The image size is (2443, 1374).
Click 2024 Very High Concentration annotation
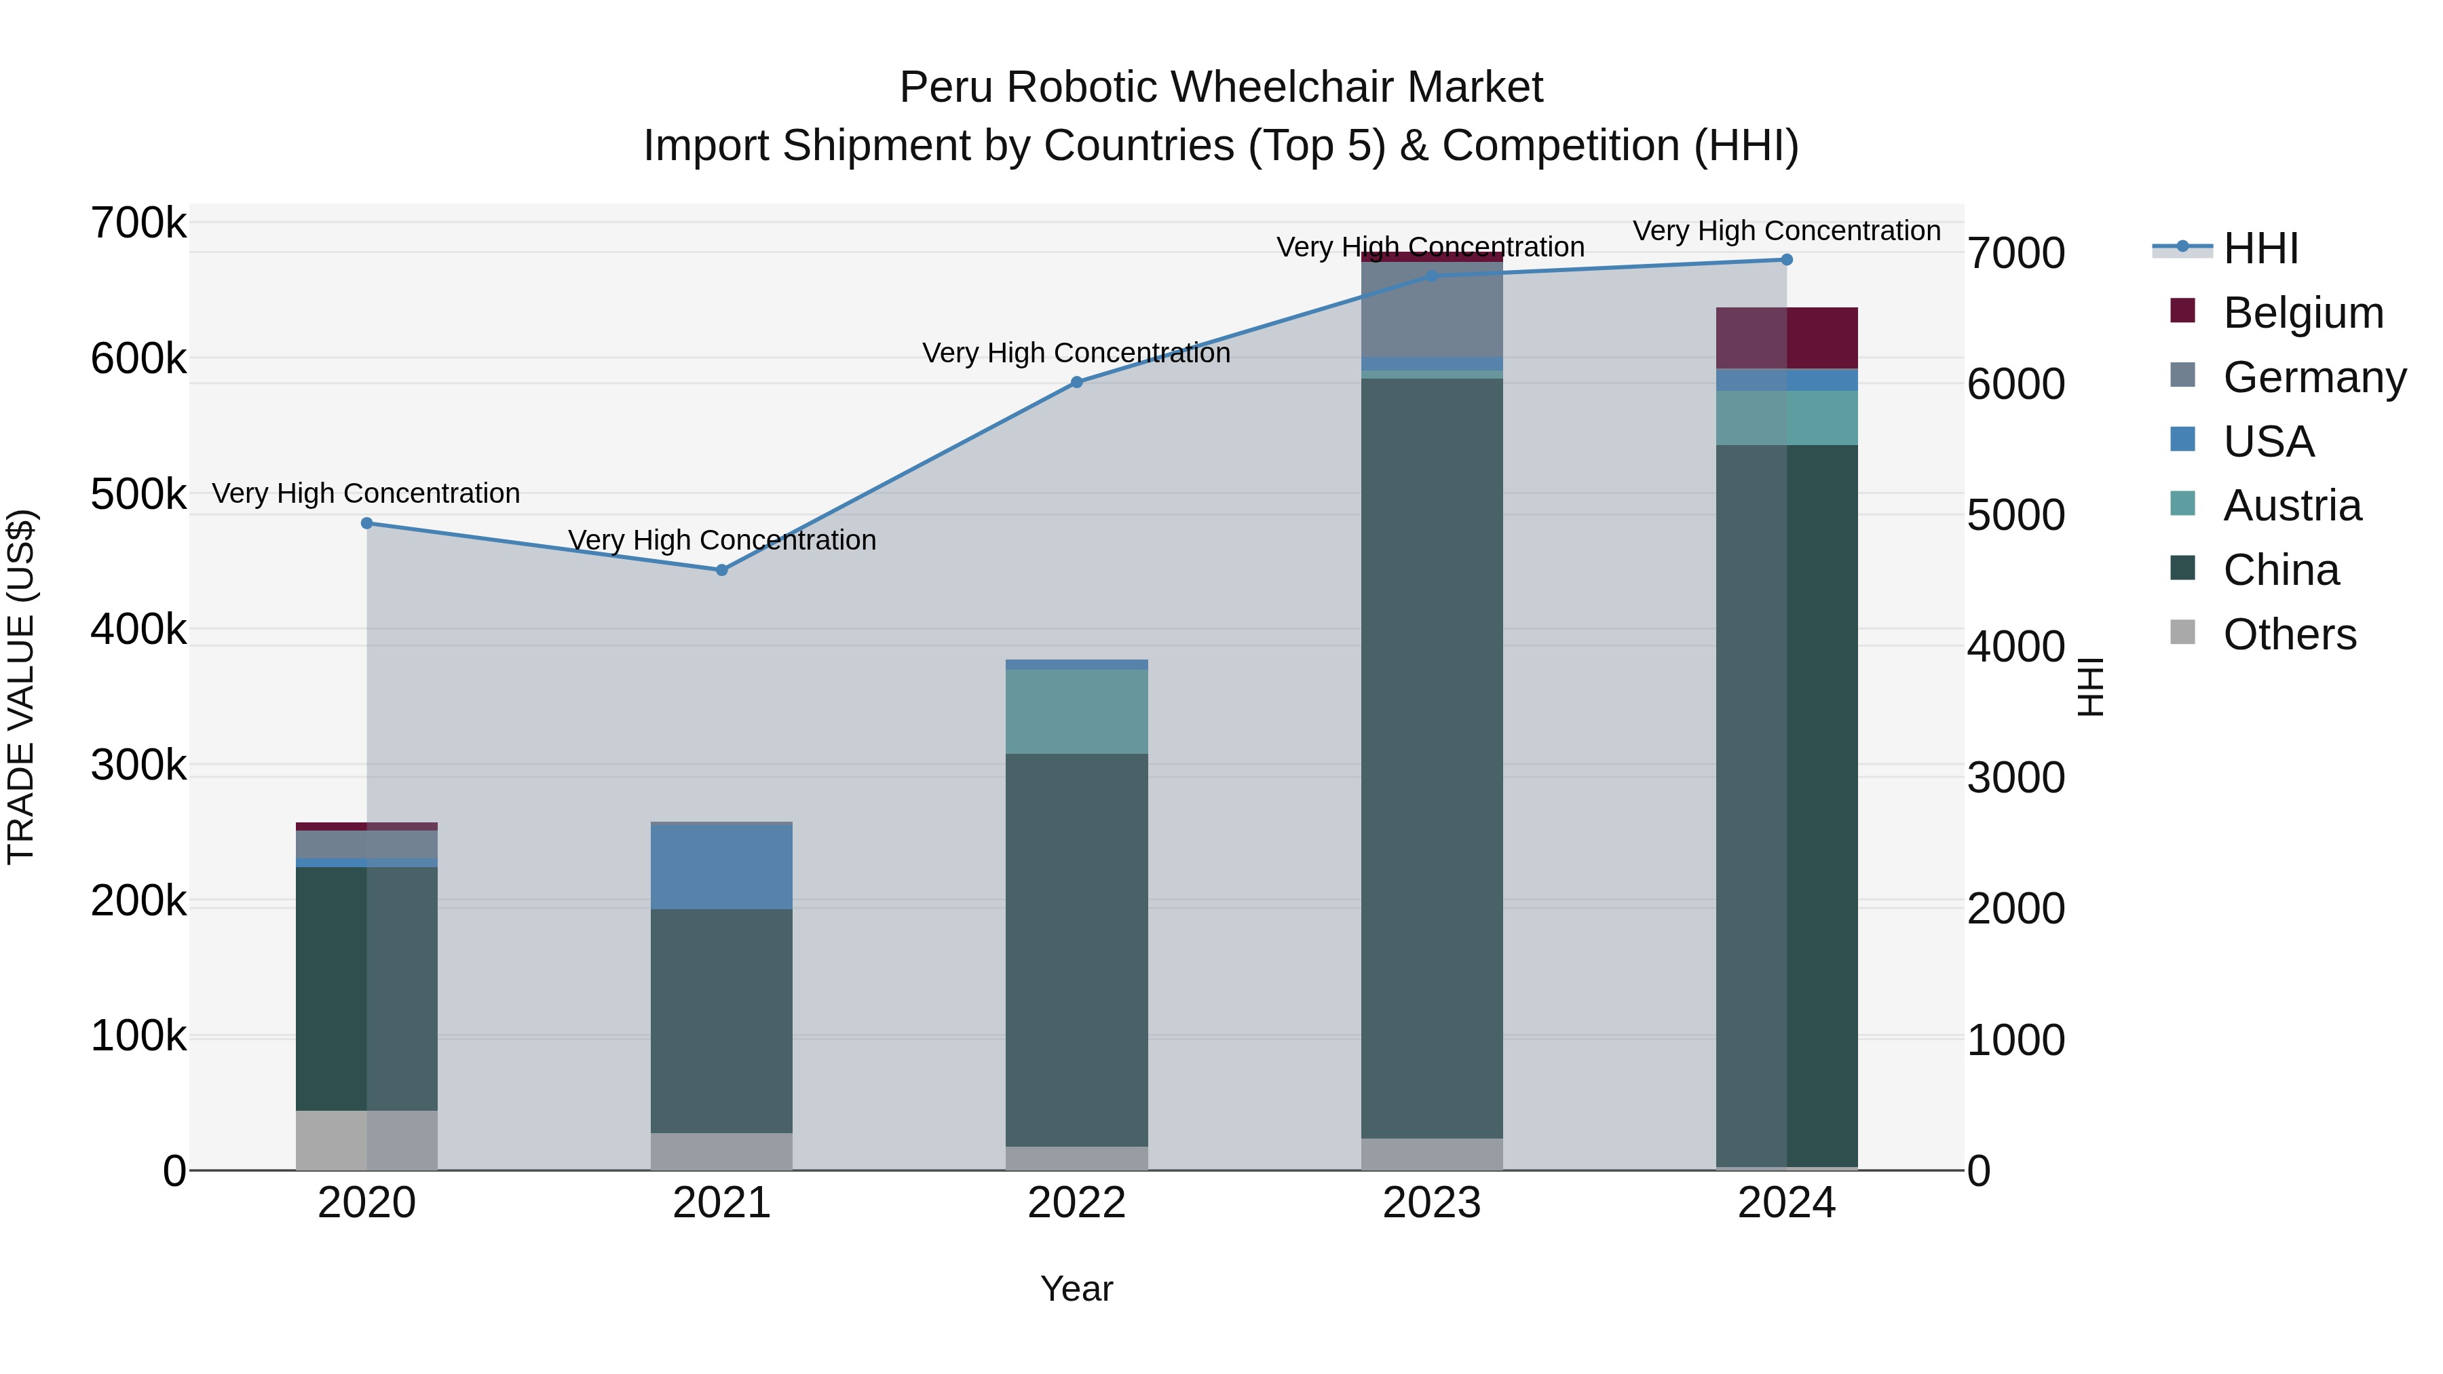1787,231
